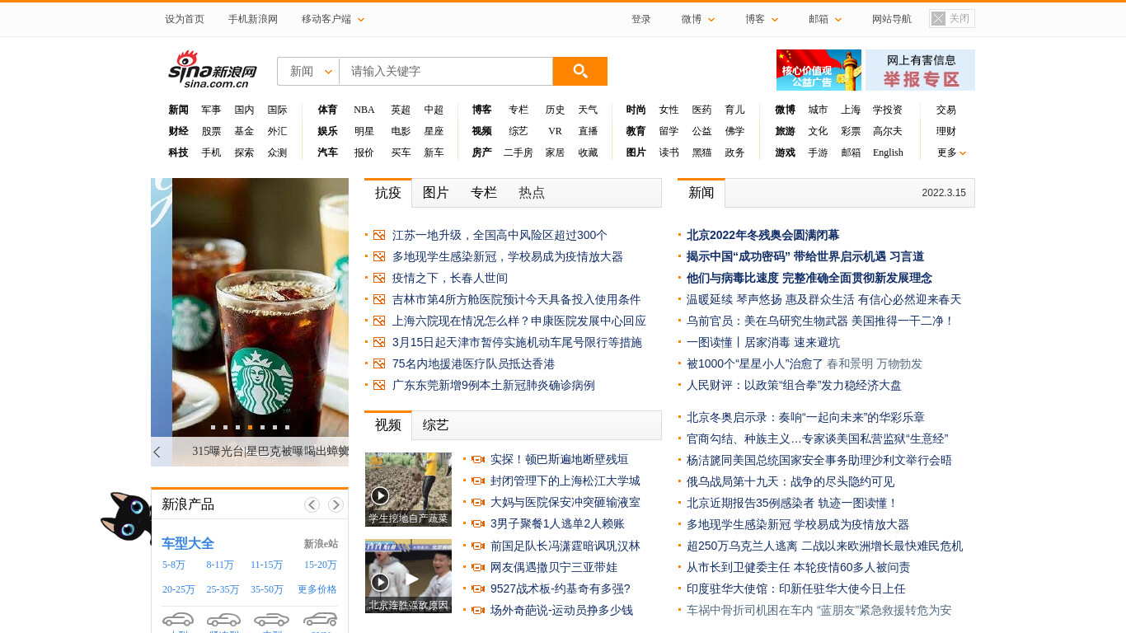The width and height of the screenshot is (1126, 633).
Task: Select the last slideshow dot indicator
Action: [x=287, y=427]
